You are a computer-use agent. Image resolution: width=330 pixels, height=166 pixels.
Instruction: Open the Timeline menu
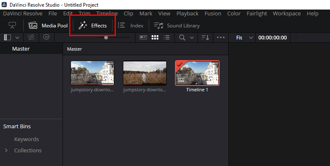107,14
